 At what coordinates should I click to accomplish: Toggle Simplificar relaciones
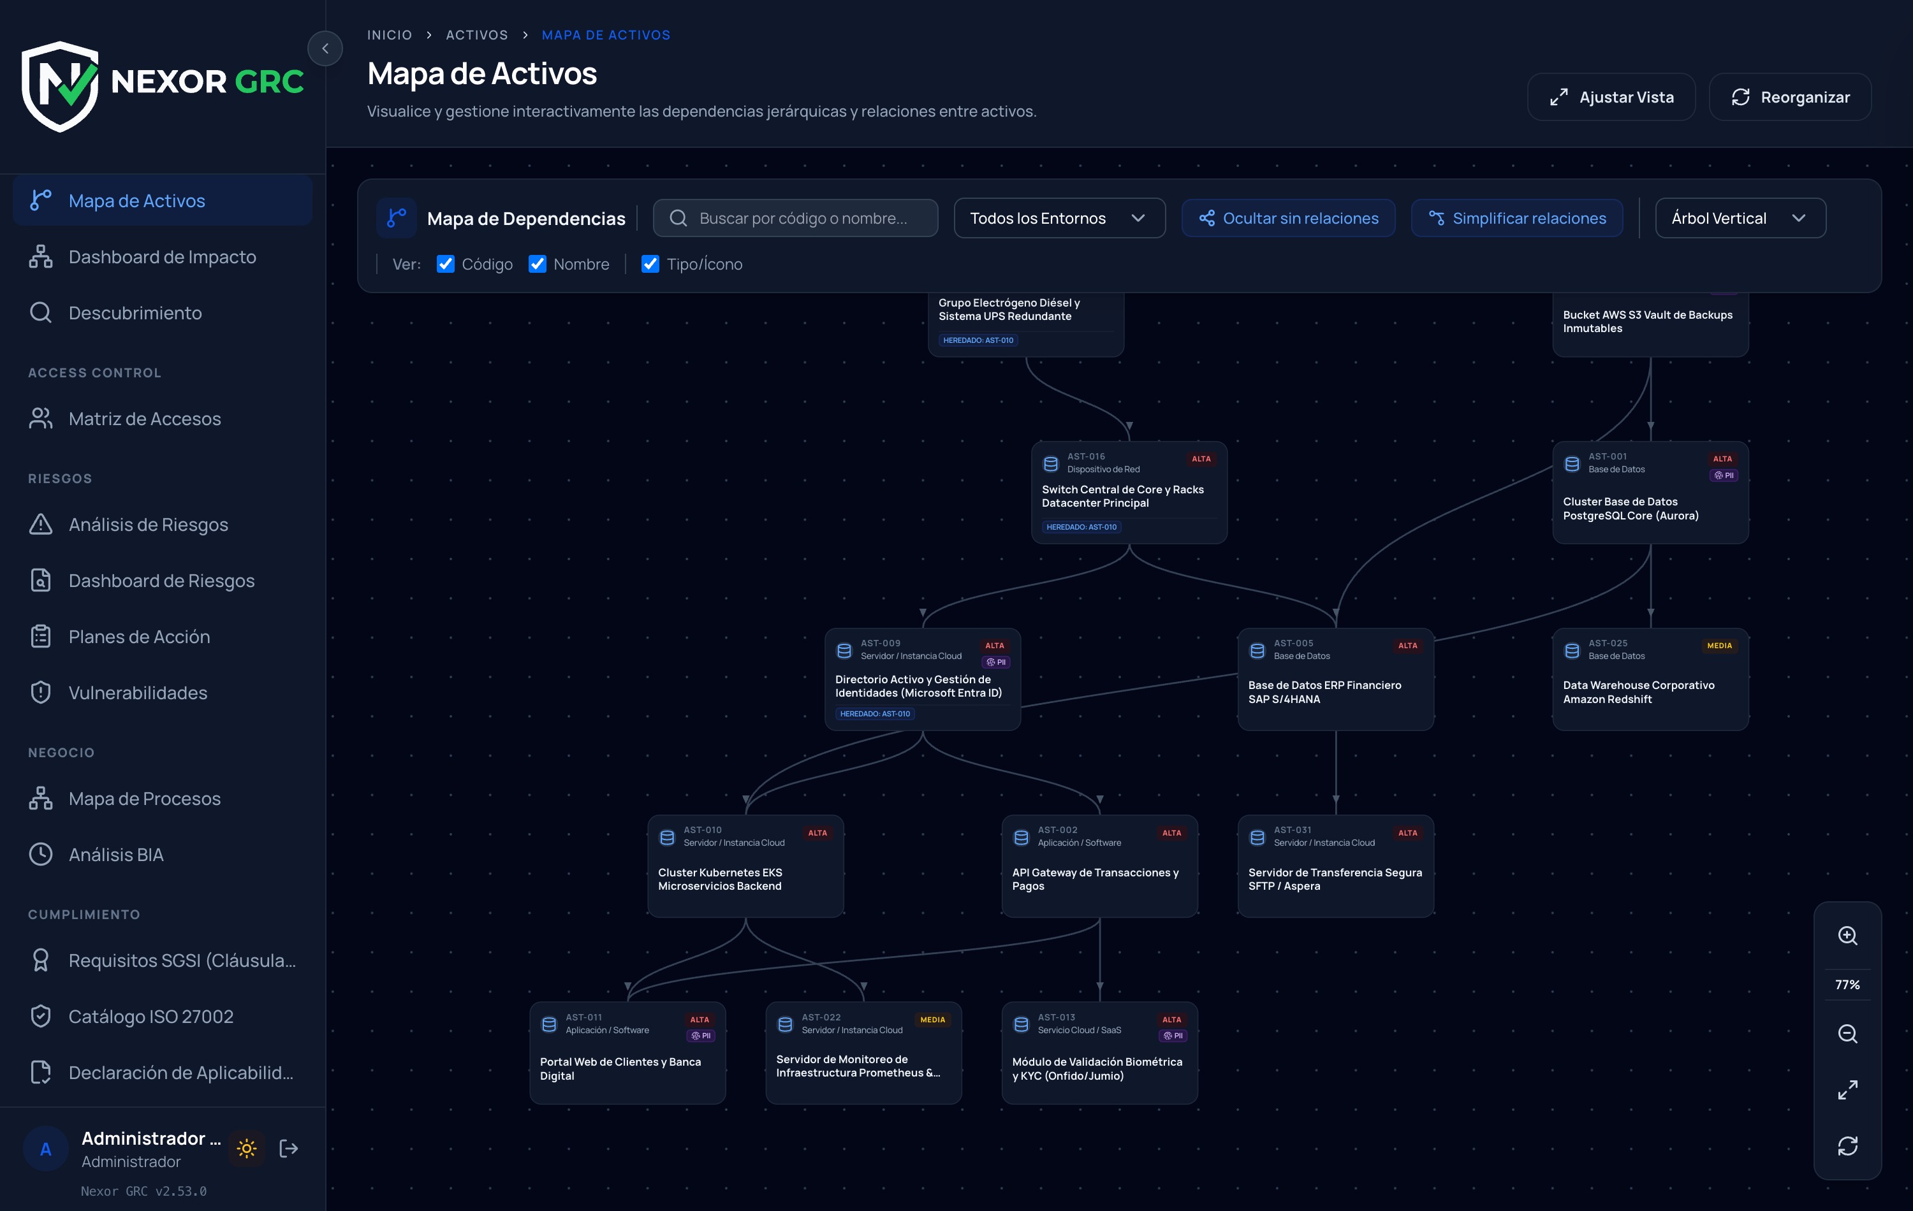click(1516, 217)
